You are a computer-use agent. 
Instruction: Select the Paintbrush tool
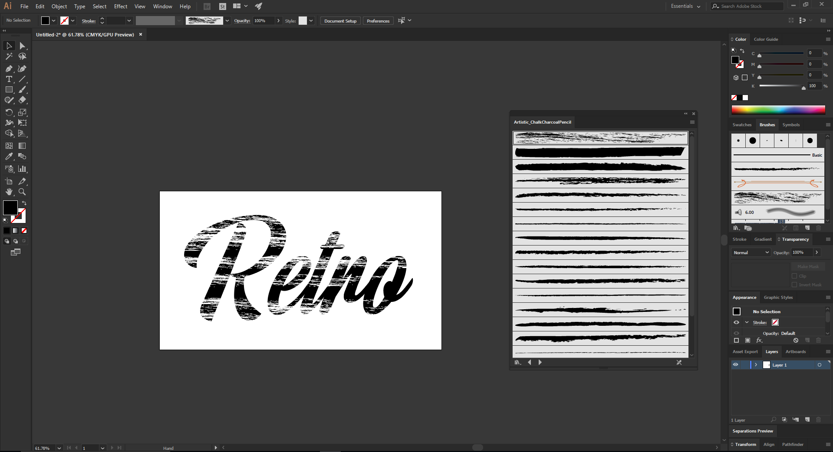(x=22, y=89)
